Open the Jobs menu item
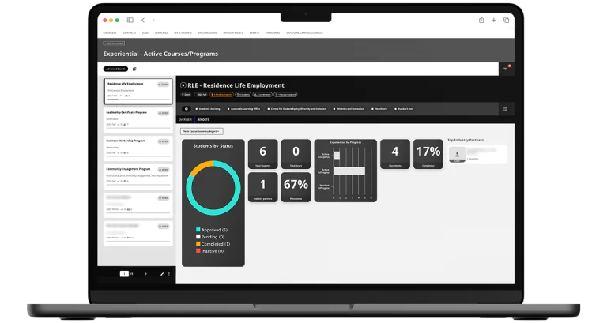The height and width of the screenshot is (323, 607). click(x=145, y=33)
